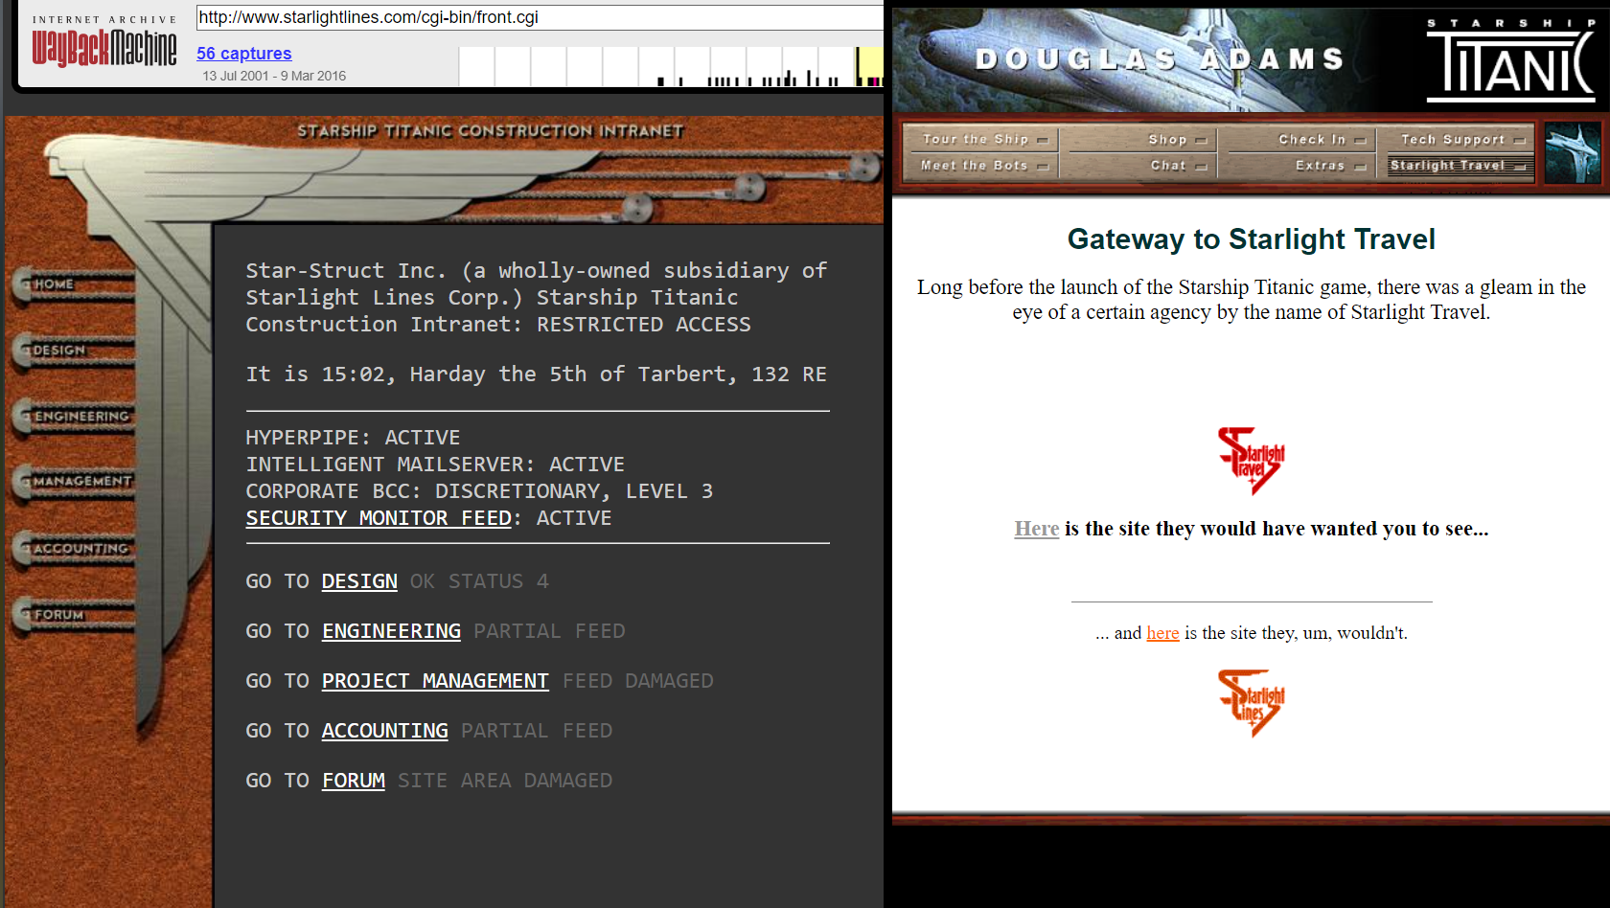Open the SECURITY MONITOR FEED link

coord(379,518)
